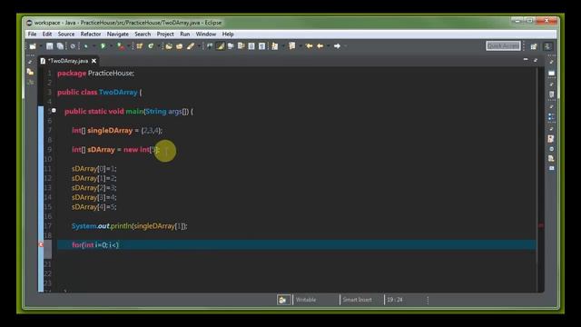Open the Debug configurations dropdown arrow
Screen dimensions: 581x327
point(94,46)
